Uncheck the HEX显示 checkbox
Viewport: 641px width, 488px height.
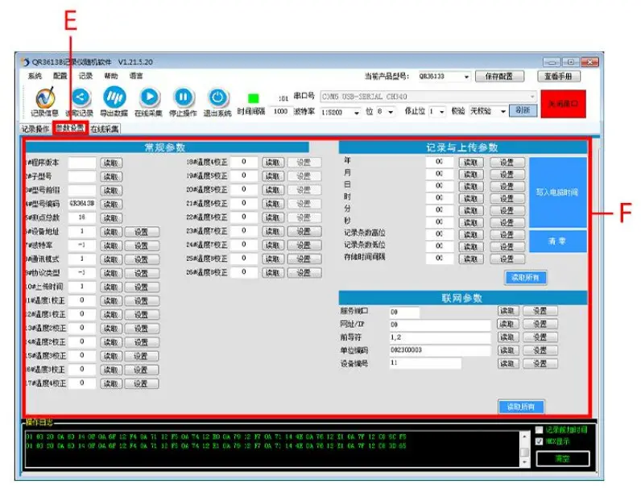540,441
